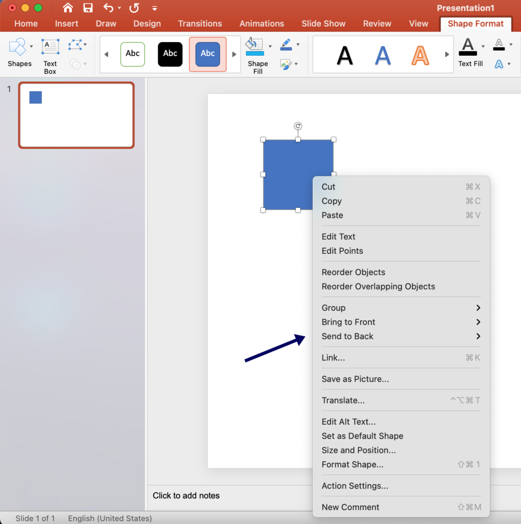Switch to the Animations ribbon tab
521x524 pixels.
262,24
